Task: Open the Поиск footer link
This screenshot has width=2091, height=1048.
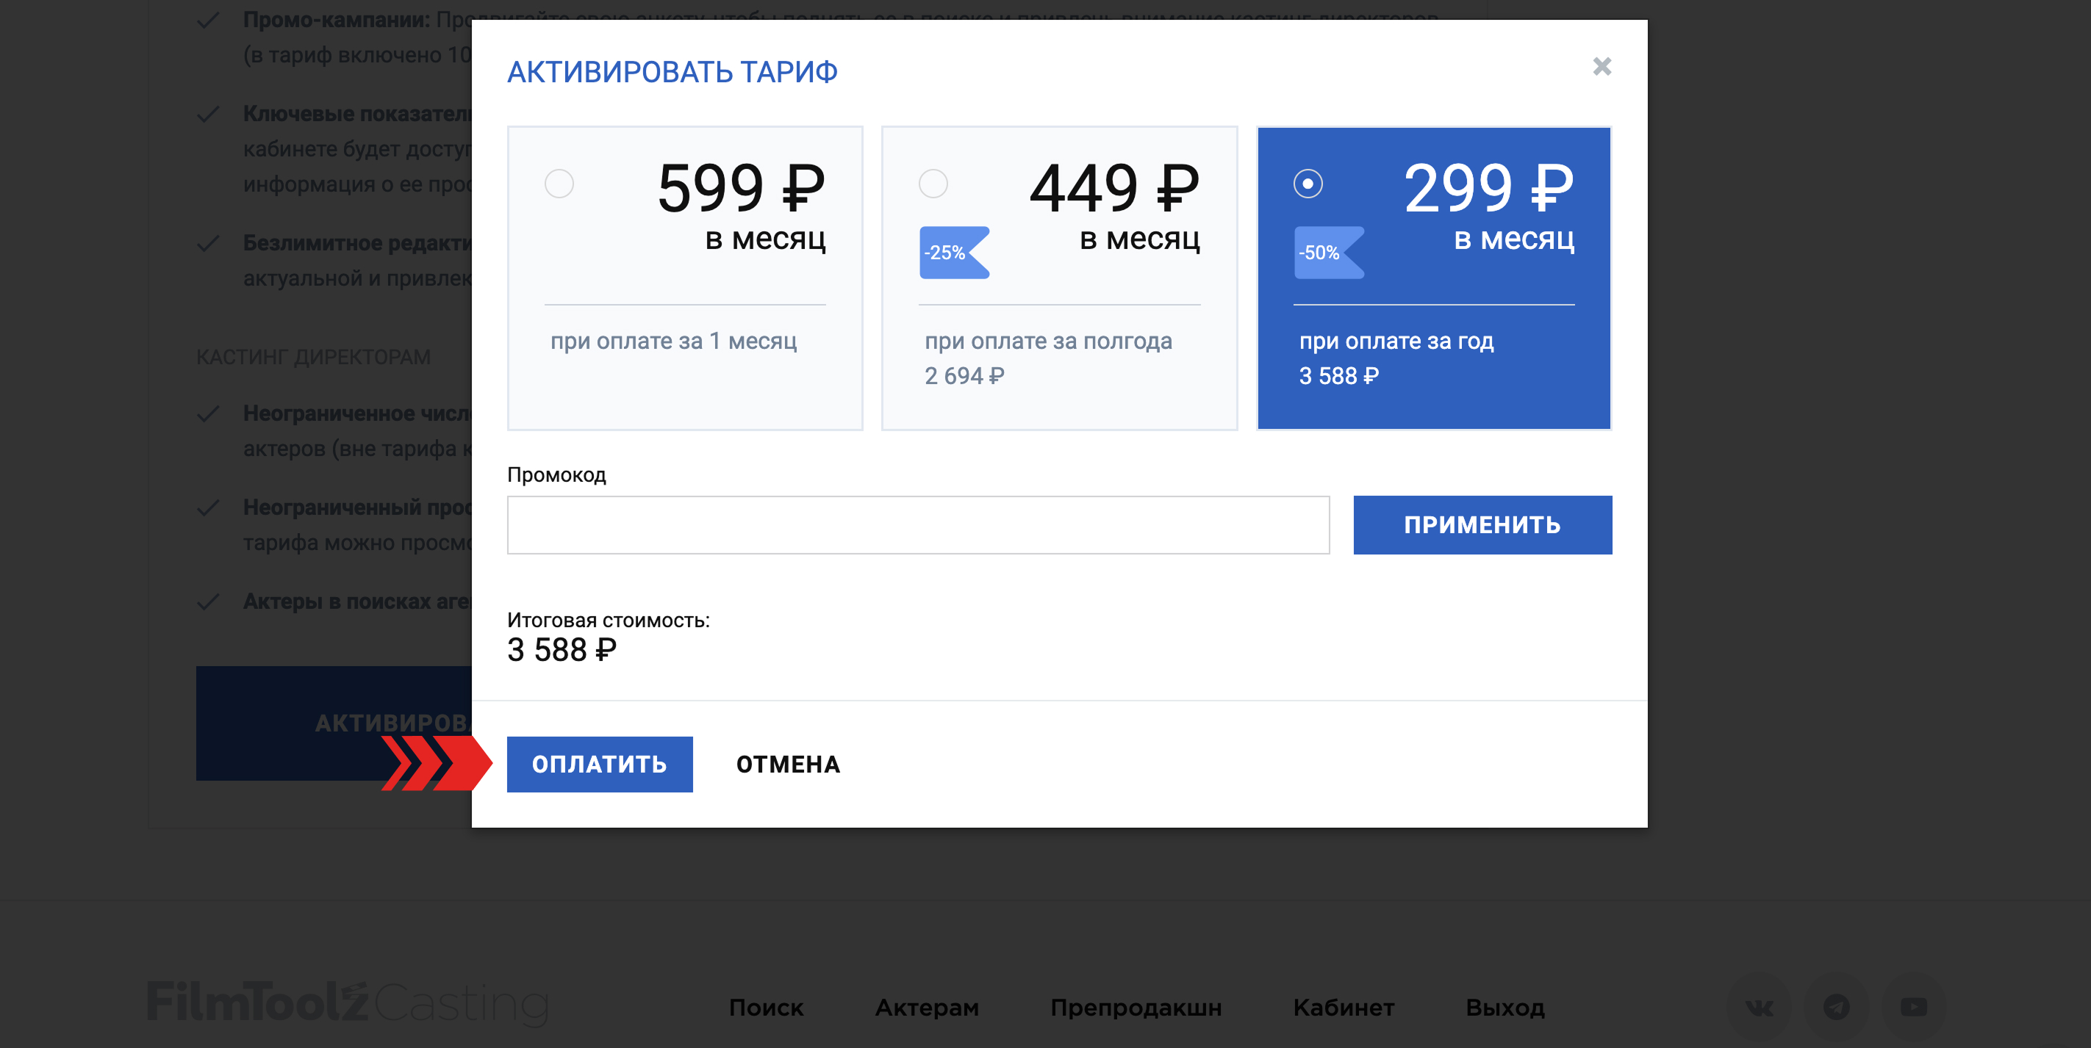Action: [765, 1008]
